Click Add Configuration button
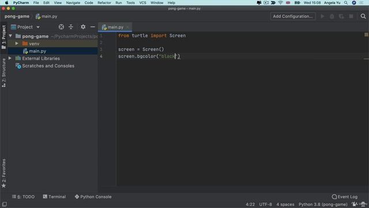Image resolution: width=369 pixels, height=208 pixels. (293, 16)
